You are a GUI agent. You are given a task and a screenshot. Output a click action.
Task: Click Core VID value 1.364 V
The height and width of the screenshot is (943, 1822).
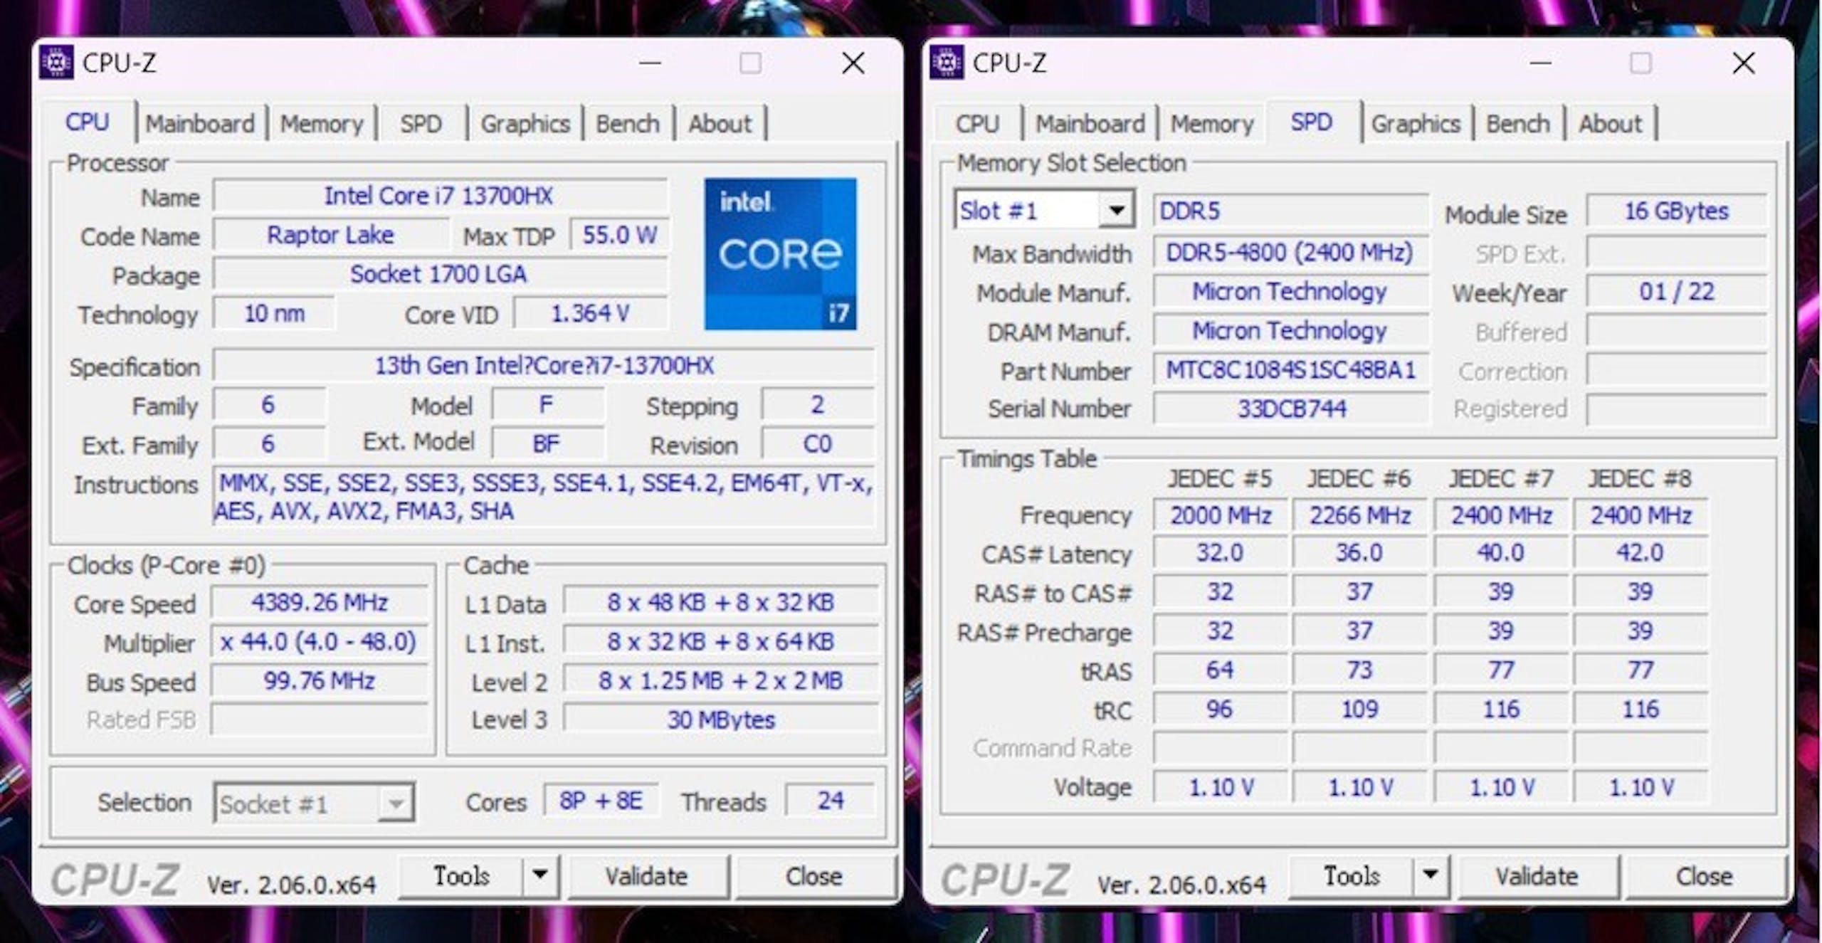click(x=591, y=313)
